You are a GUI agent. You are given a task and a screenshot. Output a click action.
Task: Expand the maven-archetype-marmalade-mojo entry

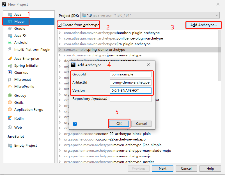click(x=60, y=151)
